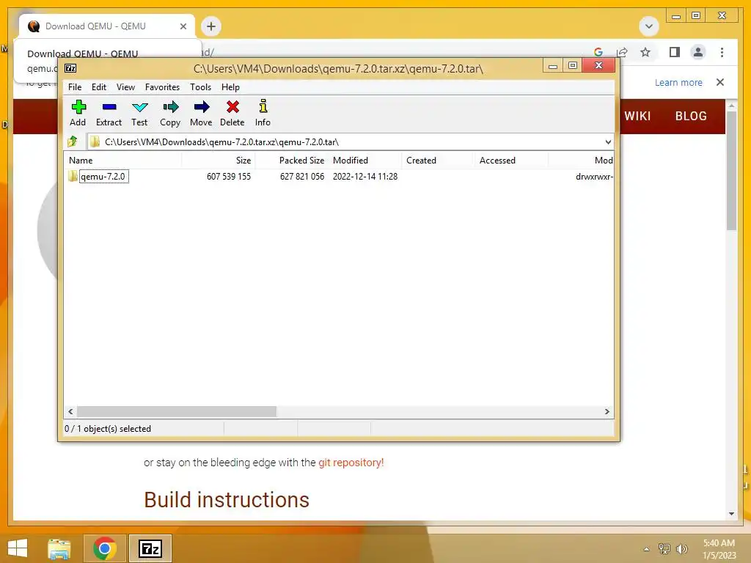Image resolution: width=751 pixels, height=563 pixels.
Task: Click the Add toolbar icon
Action: (x=78, y=107)
